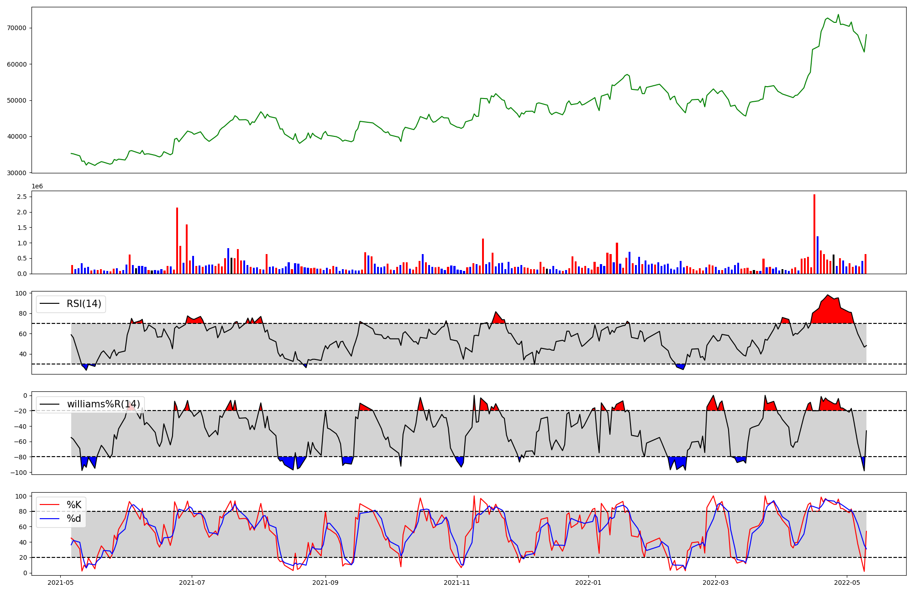913x593 pixels.
Task: Click the 2022-01 date tick label
Action: coord(588,583)
